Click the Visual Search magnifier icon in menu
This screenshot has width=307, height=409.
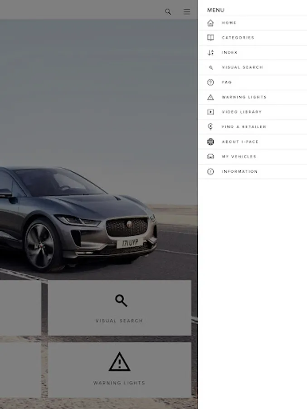[211, 68]
